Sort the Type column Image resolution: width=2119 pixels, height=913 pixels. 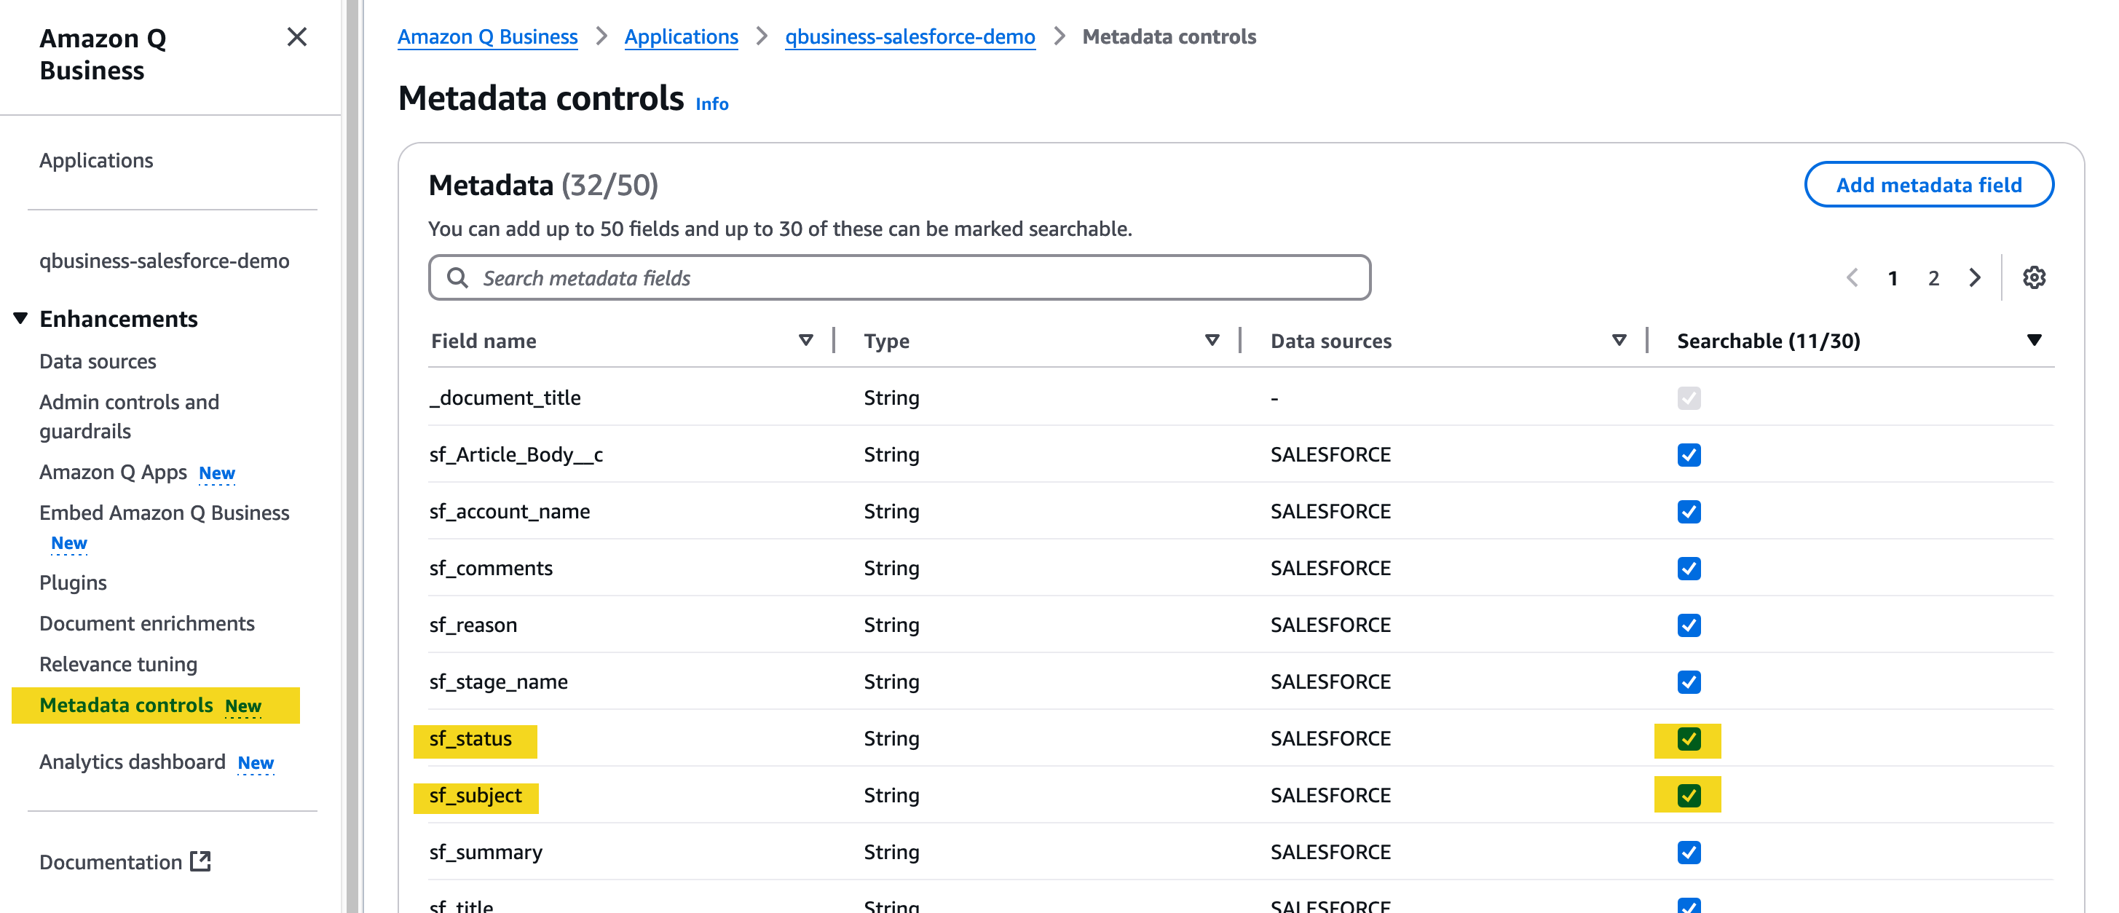click(x=1211, y=339)
